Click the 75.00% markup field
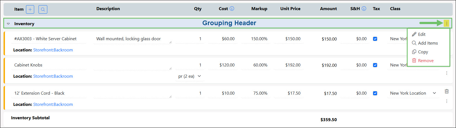Viewport: 456px width, 128px height. pos(256,93)
